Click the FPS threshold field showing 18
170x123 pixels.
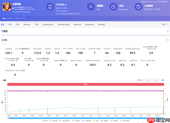coord(148,80)
